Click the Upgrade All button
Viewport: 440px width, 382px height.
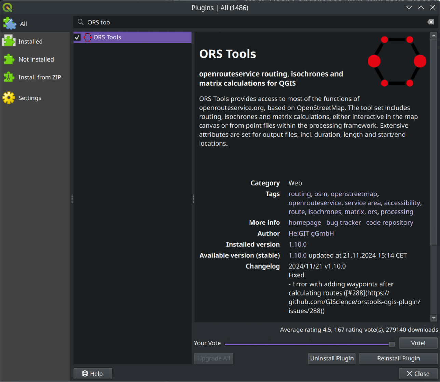click(x=214, y=358)
